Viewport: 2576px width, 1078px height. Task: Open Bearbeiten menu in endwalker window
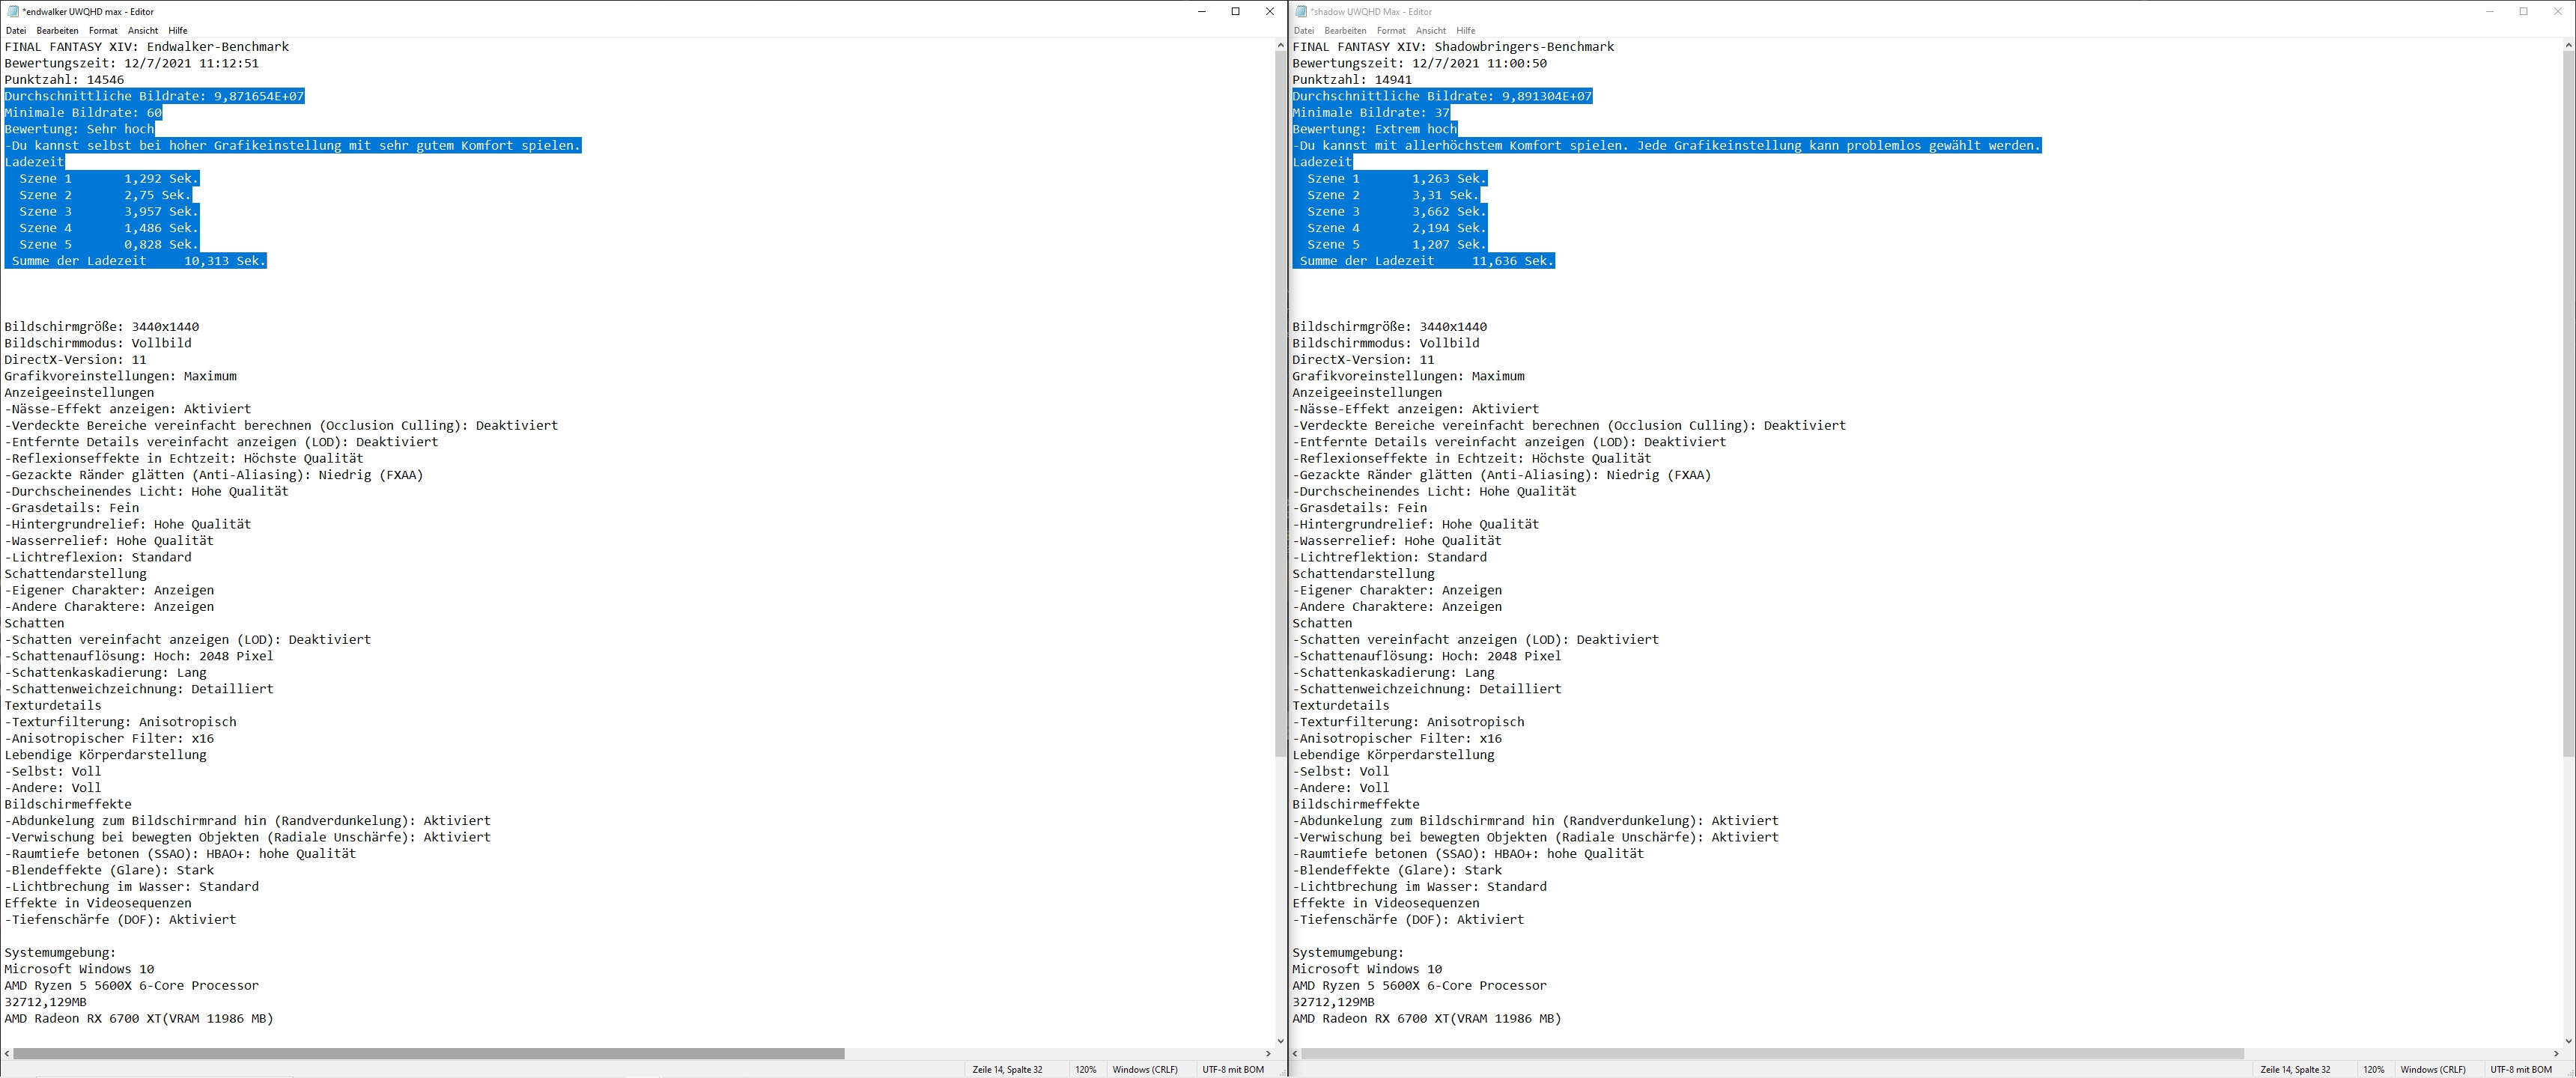(x=57, y=31)
